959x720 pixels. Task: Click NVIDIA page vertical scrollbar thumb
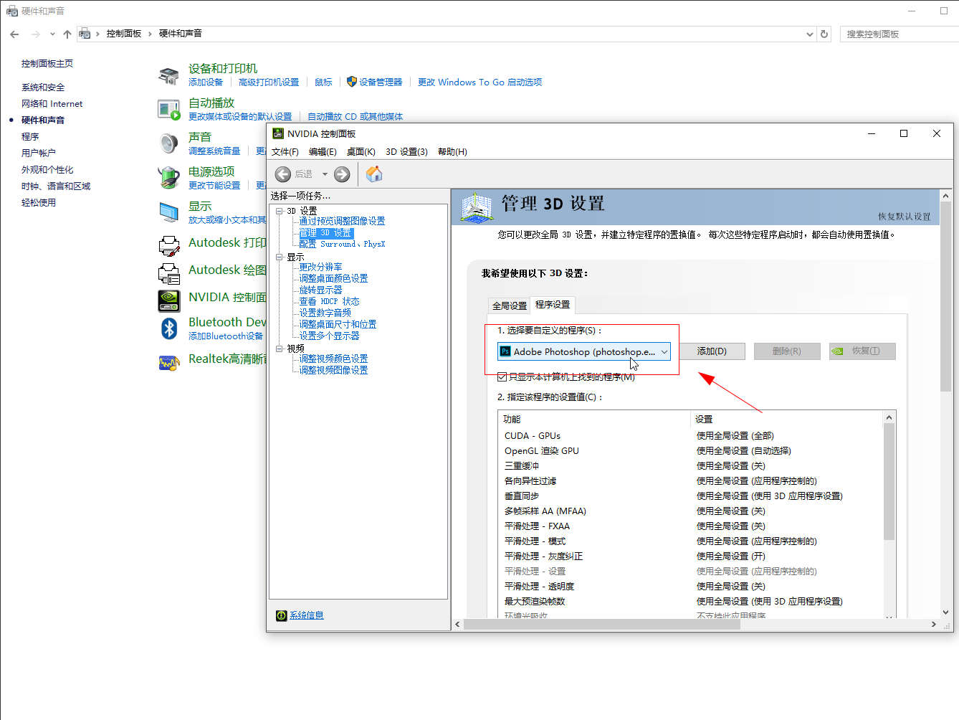(x=945, y=297)
